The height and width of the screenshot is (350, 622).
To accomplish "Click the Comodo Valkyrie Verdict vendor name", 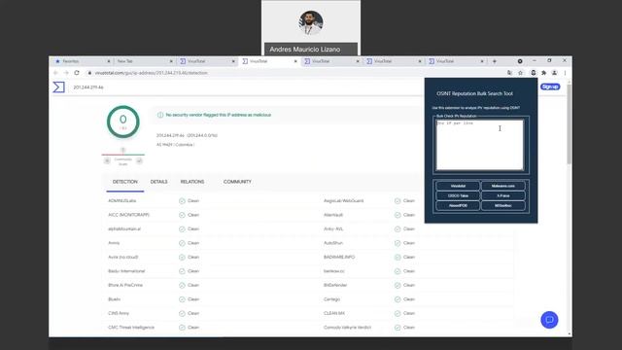I will pos(348,328).
